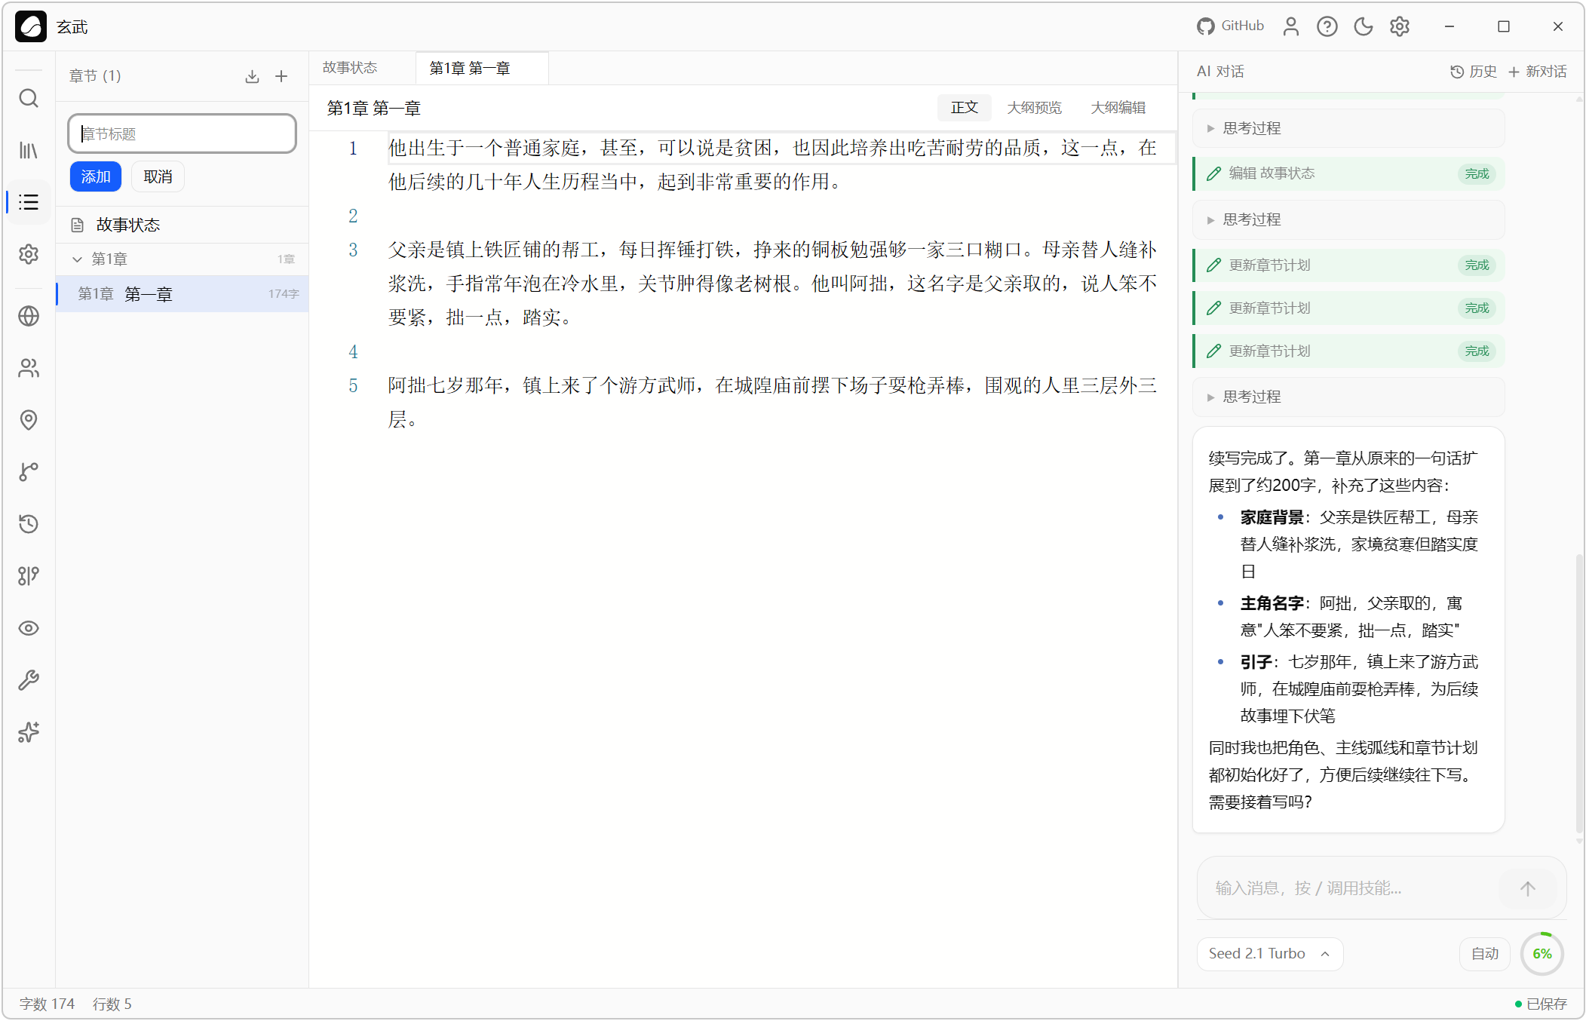Click the 字数 174 status text

[47, 1004]
